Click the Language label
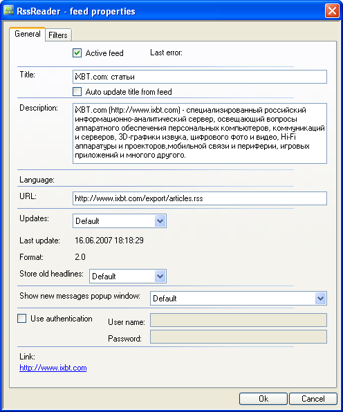343x412 pixels. click(x=37, y=180)
